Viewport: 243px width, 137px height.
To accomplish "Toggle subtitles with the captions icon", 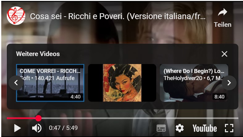I will pyautogui.click(x=161, y=128).
